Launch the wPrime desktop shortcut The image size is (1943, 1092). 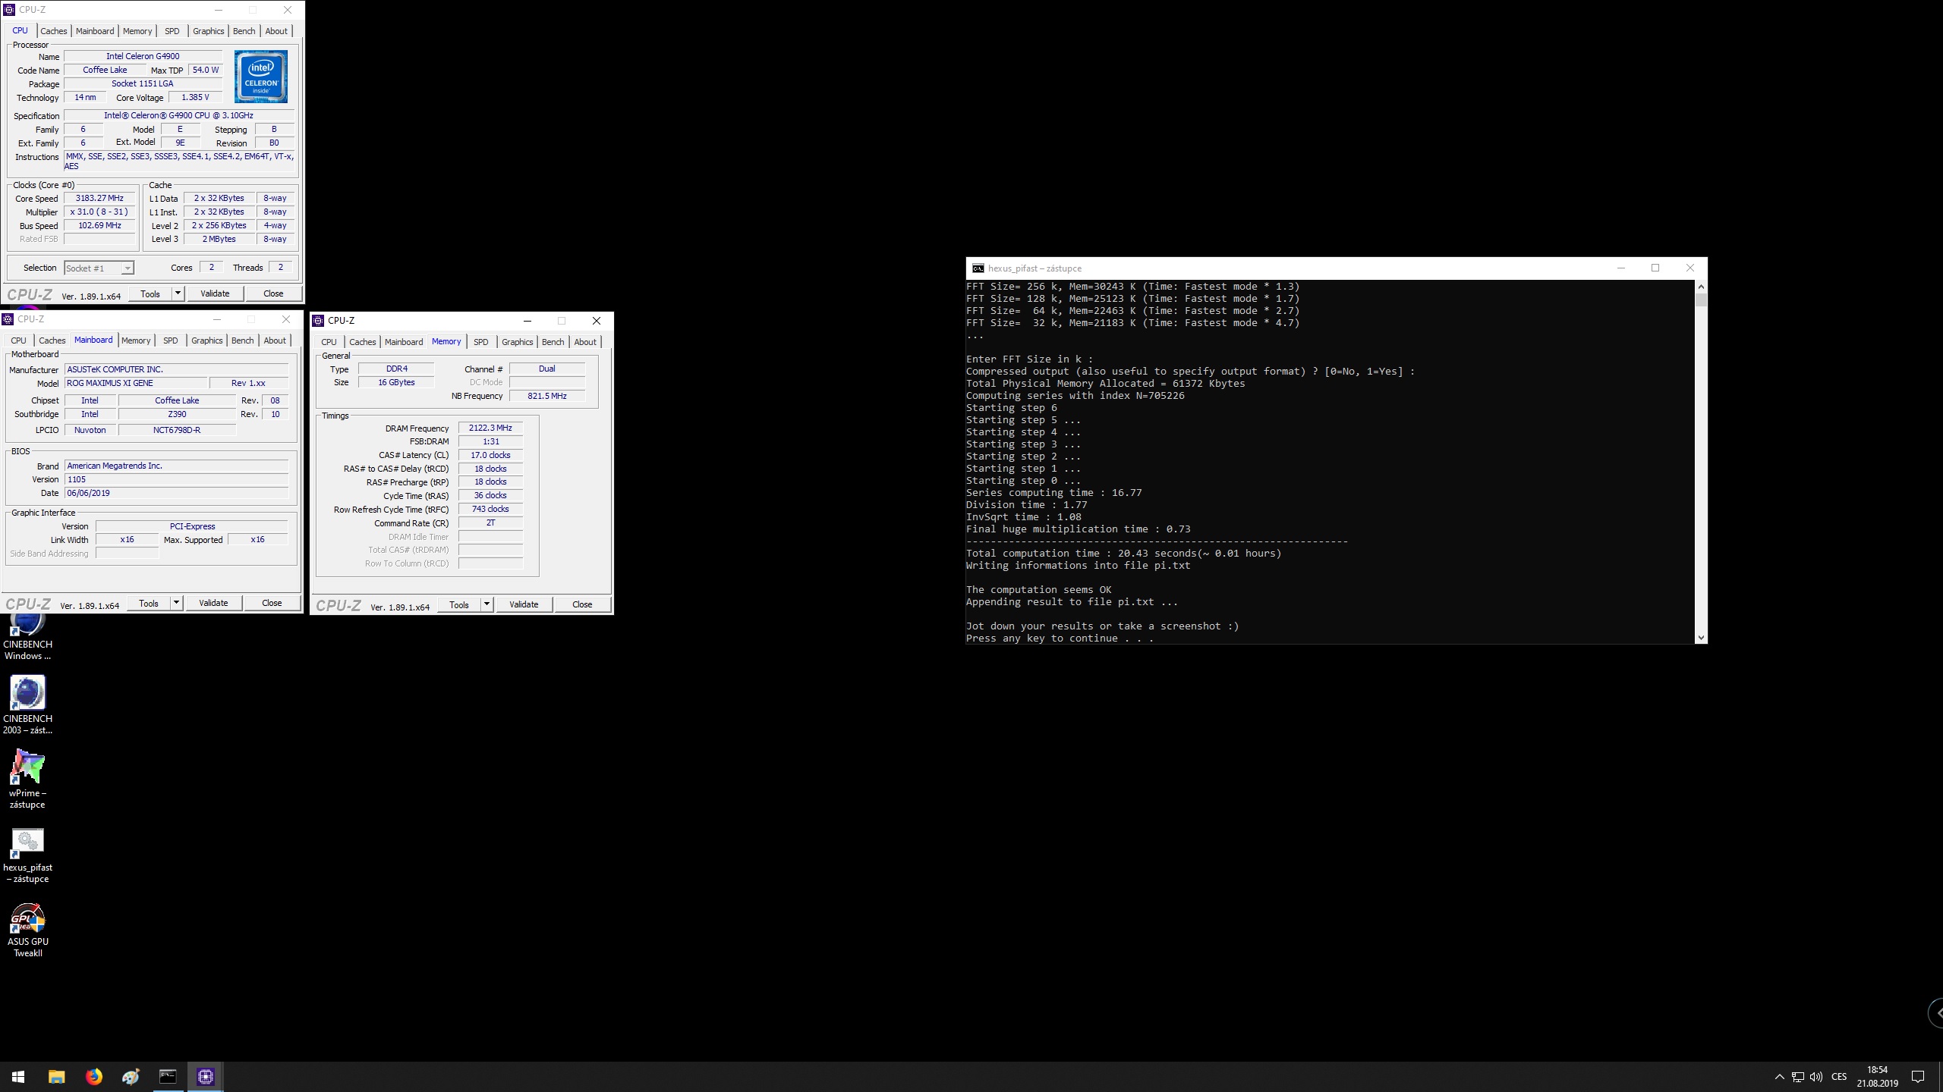(27, 779)
